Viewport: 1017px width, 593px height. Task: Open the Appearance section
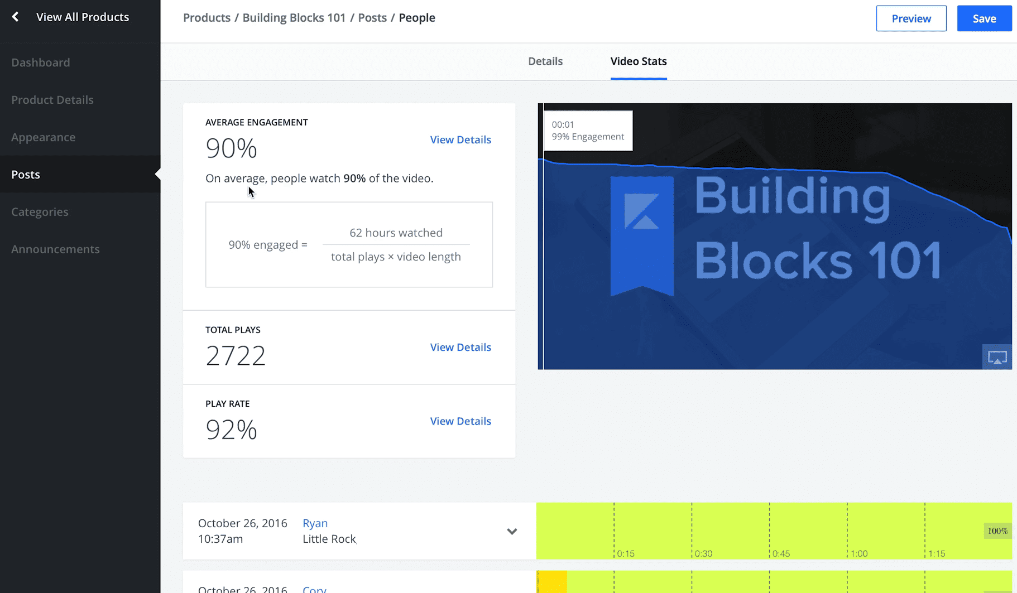click(x=44, y=137)
